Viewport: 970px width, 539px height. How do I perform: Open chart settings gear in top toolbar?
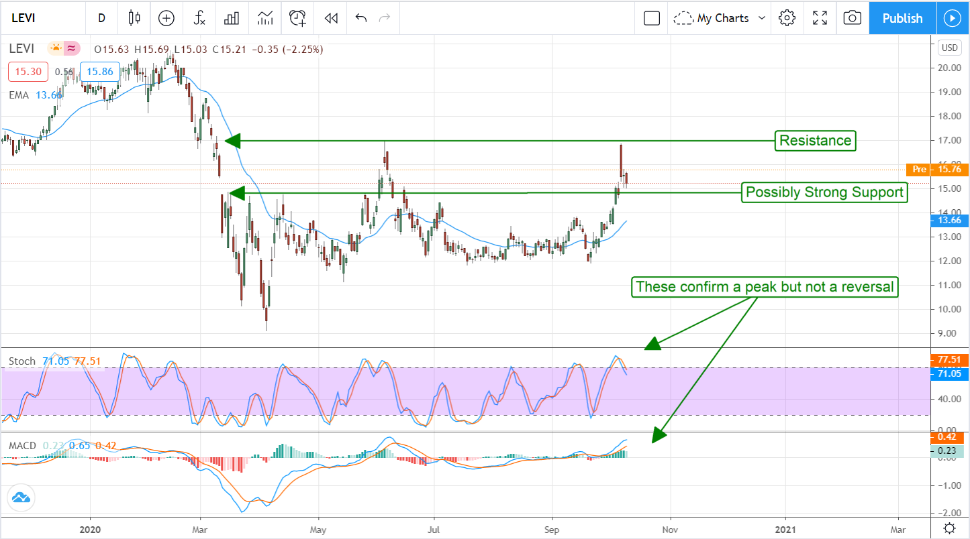pos(787,18)
